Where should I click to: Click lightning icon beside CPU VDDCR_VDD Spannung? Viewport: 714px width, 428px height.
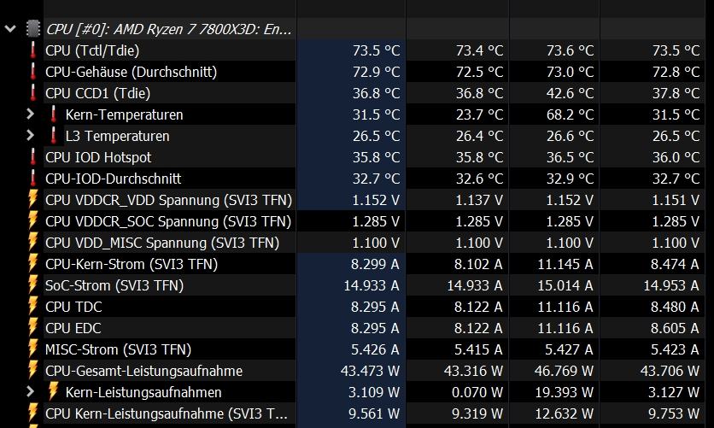click(x=32, y=199)
